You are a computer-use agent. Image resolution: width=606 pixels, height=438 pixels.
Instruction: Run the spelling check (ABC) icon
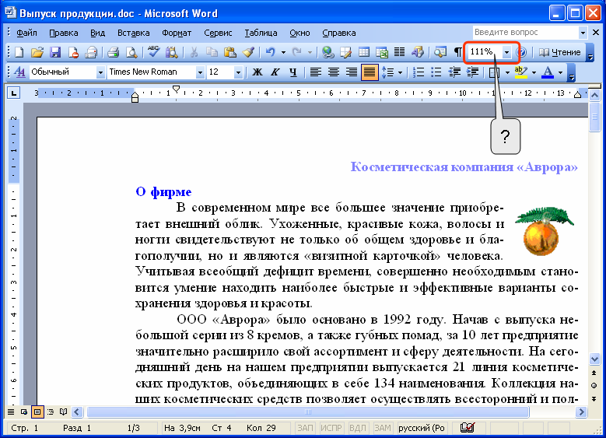153,52
